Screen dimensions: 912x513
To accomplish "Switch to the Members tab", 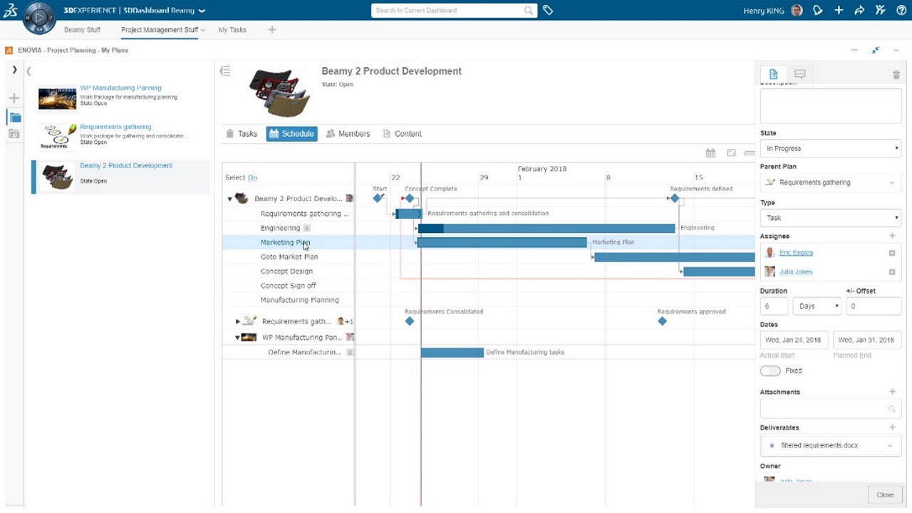I will pos(348,134).
